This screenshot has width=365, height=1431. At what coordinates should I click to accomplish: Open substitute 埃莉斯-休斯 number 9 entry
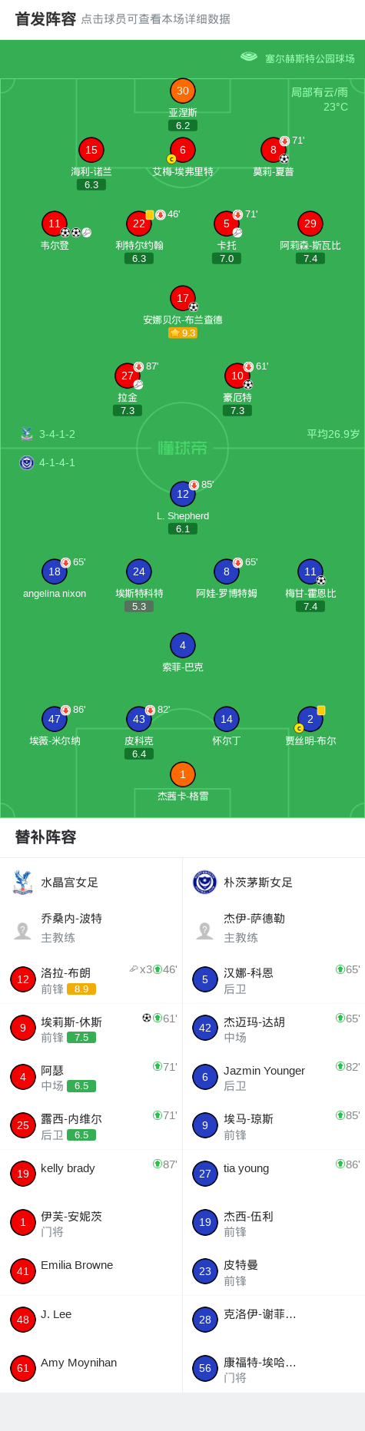click(x=91, y=1028)
